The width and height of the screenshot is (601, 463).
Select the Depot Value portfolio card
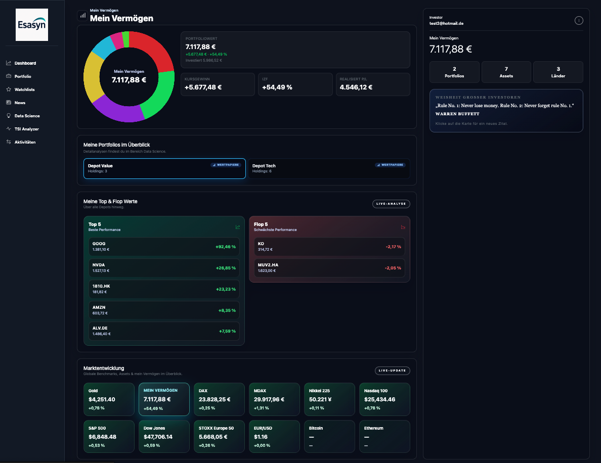point(164,168)
